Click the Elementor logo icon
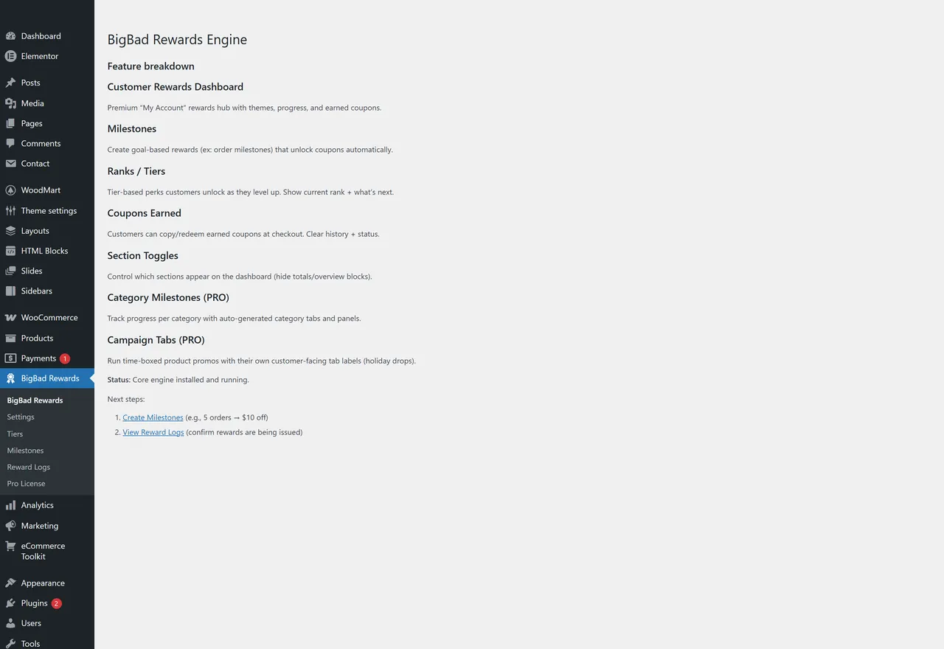The width and height of the screenshot is (944, 649). click(10, 56)
